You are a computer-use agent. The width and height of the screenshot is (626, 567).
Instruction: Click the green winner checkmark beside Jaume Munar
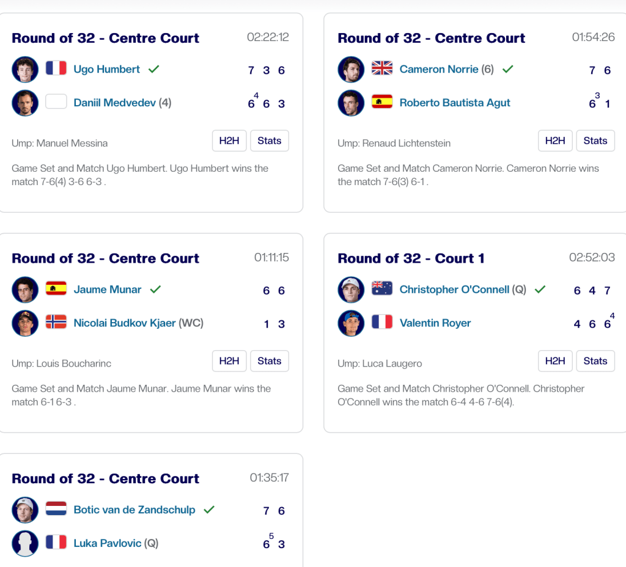[x=155, y=289]
